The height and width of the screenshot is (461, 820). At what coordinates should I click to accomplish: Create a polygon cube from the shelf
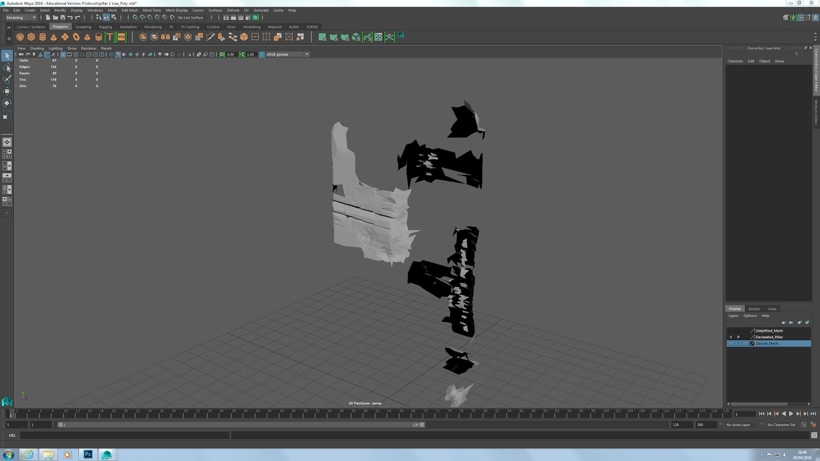click(31, 36)
